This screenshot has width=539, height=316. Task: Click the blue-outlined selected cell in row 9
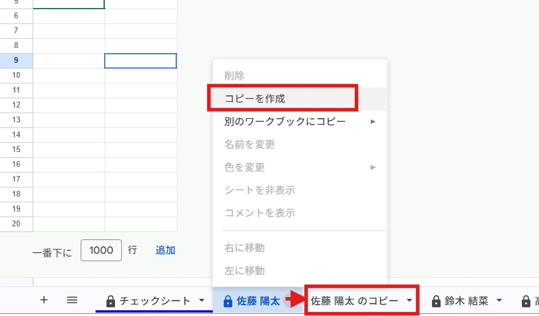coord(141,61)
